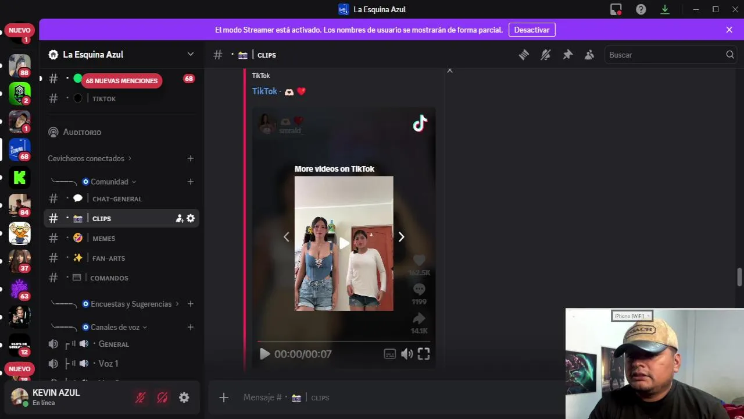Open iPhone [Wi-Fi] source dropdown
Screen dimensions: 744x419
tap(632, 315)
